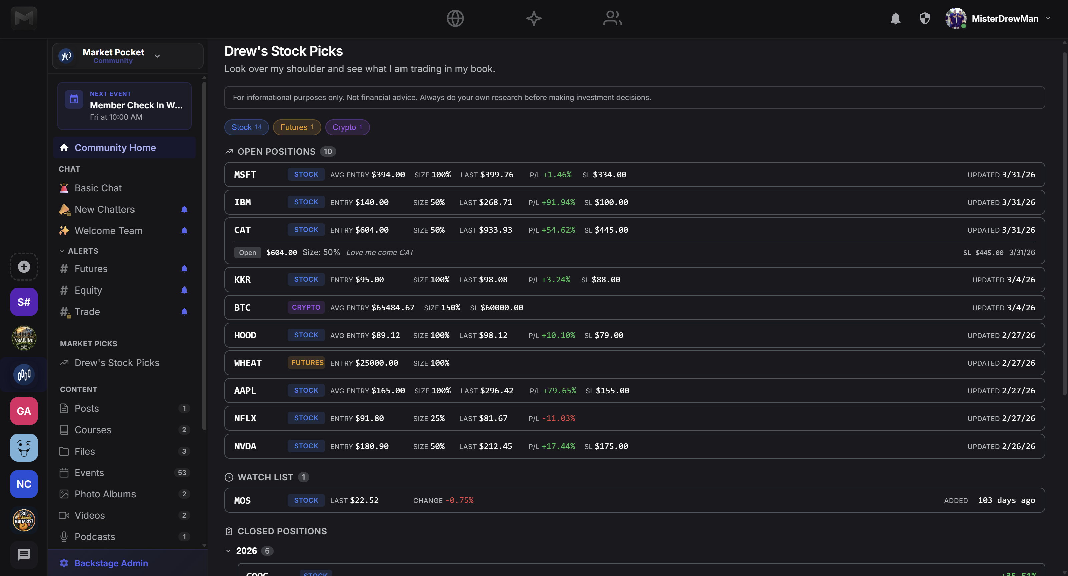The height and width of the screenshot is (576, 1068).
Task: Switch to the winking emoji community
Action: tap(24, 448)
